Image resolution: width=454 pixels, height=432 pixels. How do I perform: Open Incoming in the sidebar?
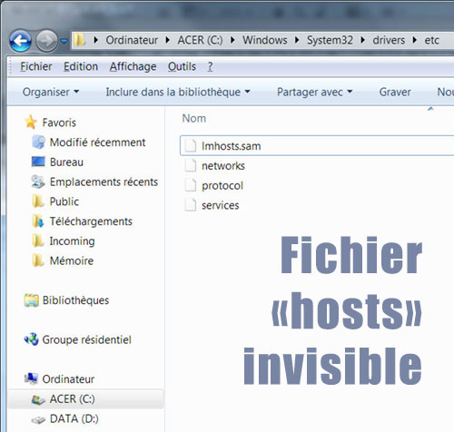(x=72, y=241)
